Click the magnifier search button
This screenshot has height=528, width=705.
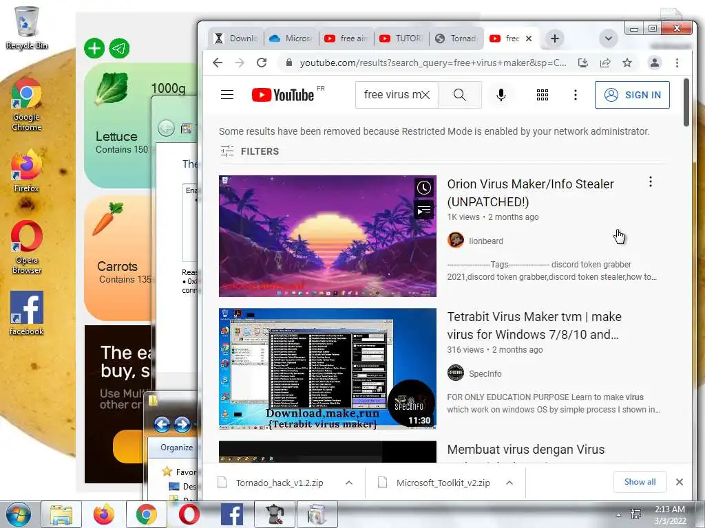click(459, 95)
